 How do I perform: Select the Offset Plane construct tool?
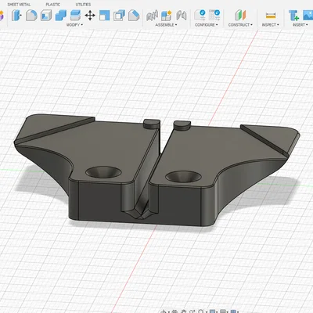pos(240,15)
